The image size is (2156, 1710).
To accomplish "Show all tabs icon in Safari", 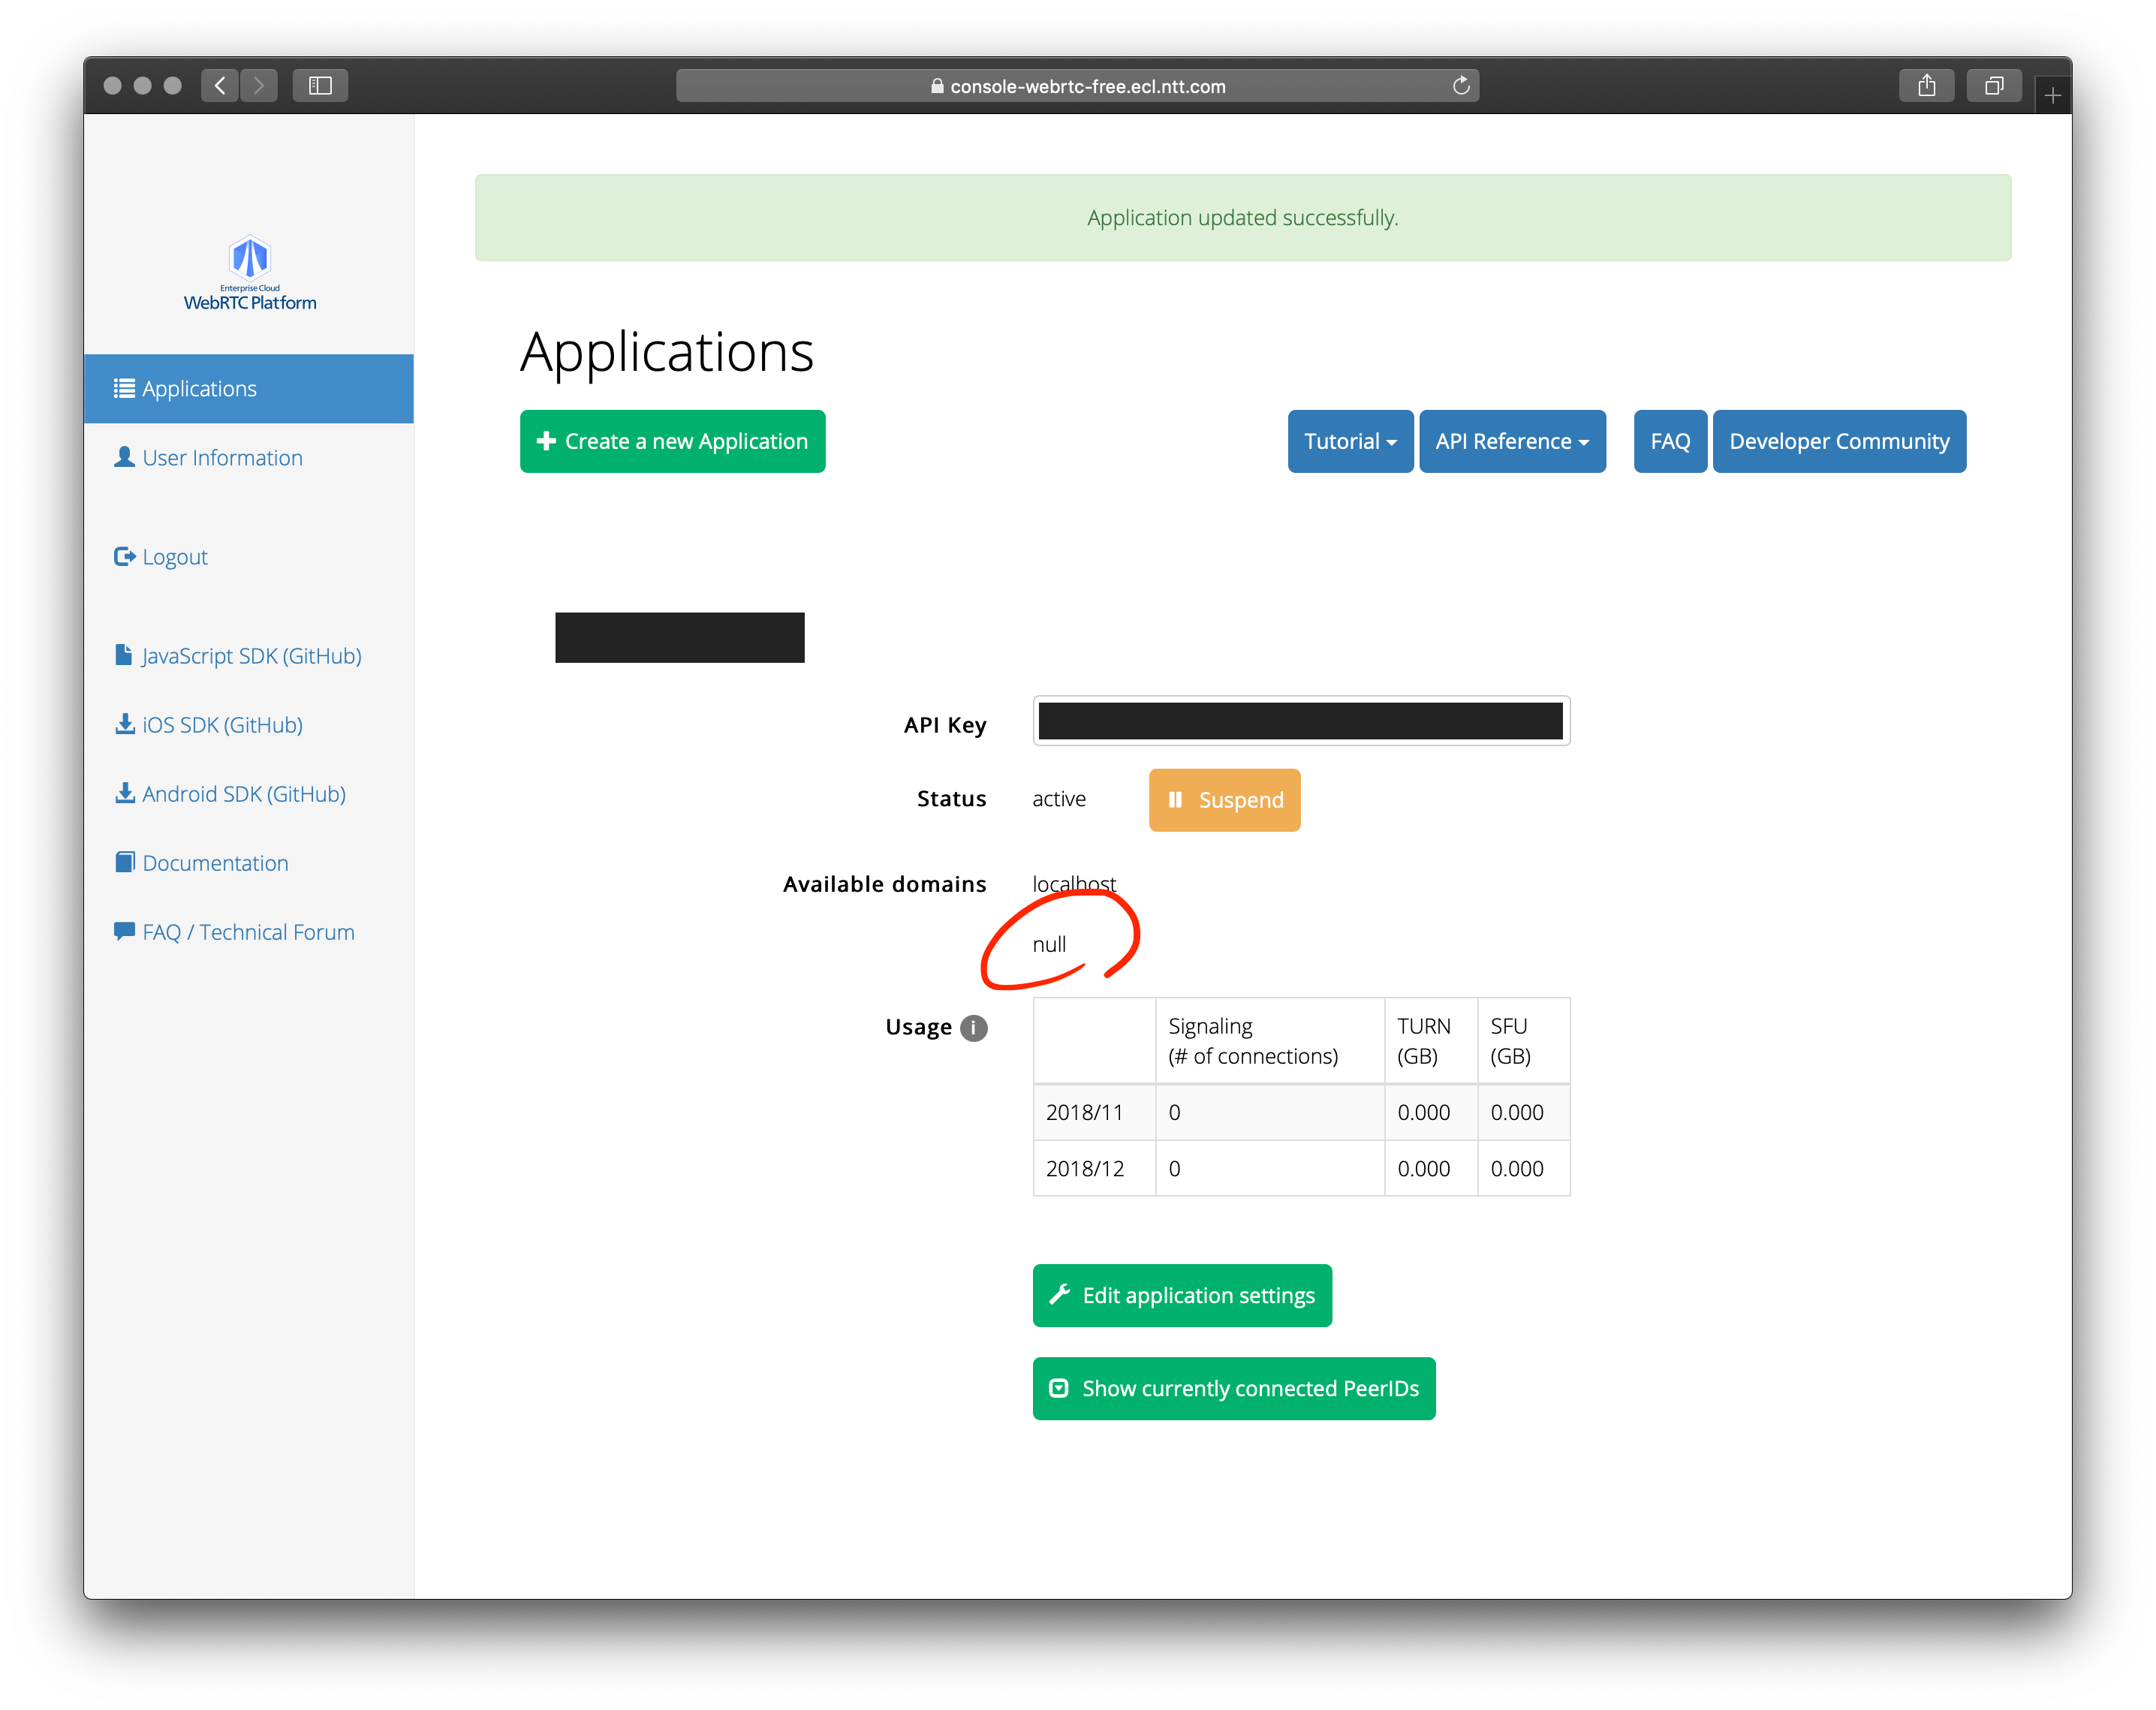I will click(x=1994, y=86).
